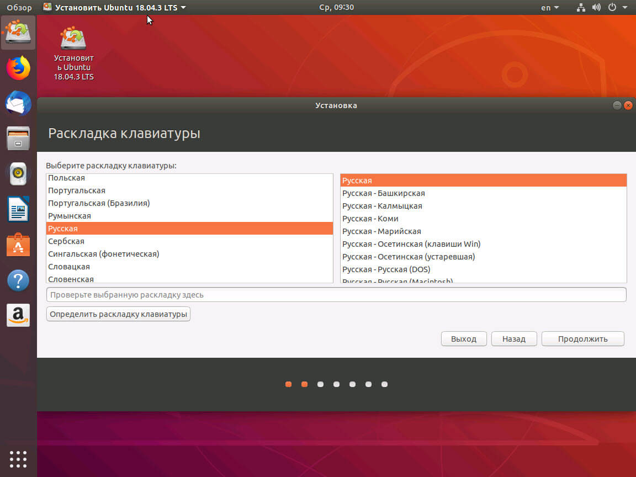
Task: Click the Продолжить button
Action: [x=582, y=338]
